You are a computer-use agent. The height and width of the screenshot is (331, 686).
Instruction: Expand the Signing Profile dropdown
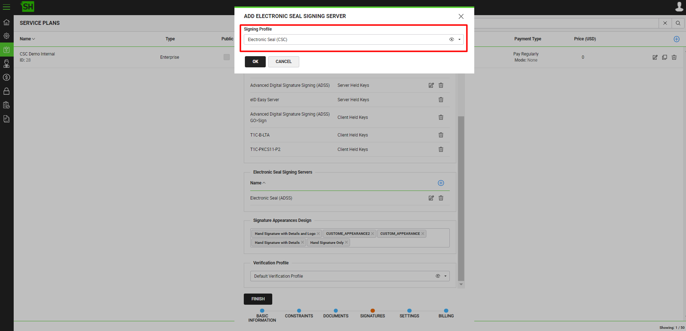pos(459,40)
